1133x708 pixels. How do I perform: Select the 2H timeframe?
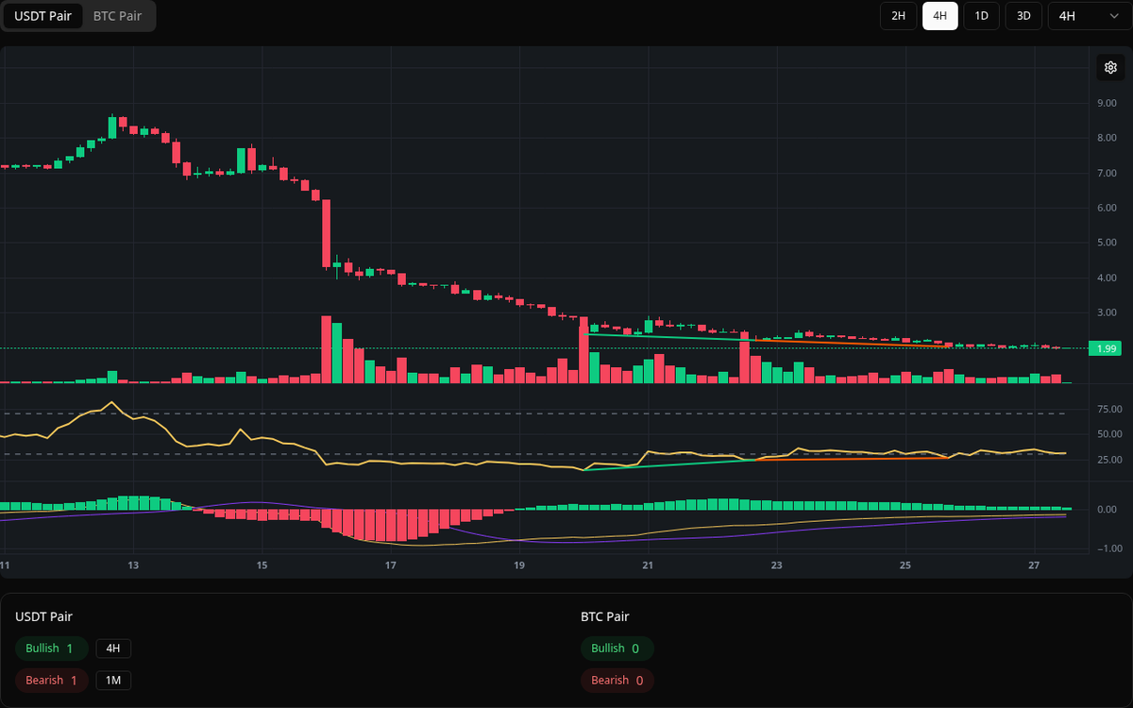[x=898, y=16]
